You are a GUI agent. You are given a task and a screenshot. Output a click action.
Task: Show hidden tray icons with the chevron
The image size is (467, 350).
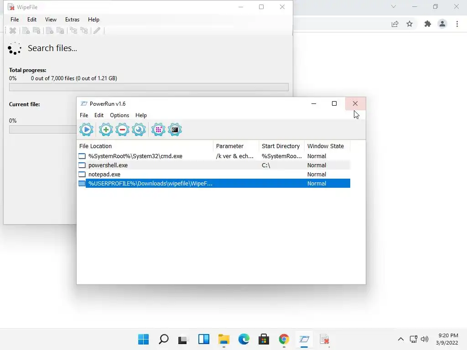click(x=401, y=339)
